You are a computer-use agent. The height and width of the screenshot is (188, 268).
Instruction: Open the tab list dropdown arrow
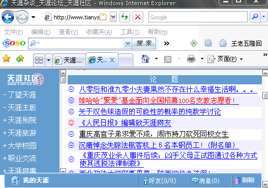coord(48,60)
